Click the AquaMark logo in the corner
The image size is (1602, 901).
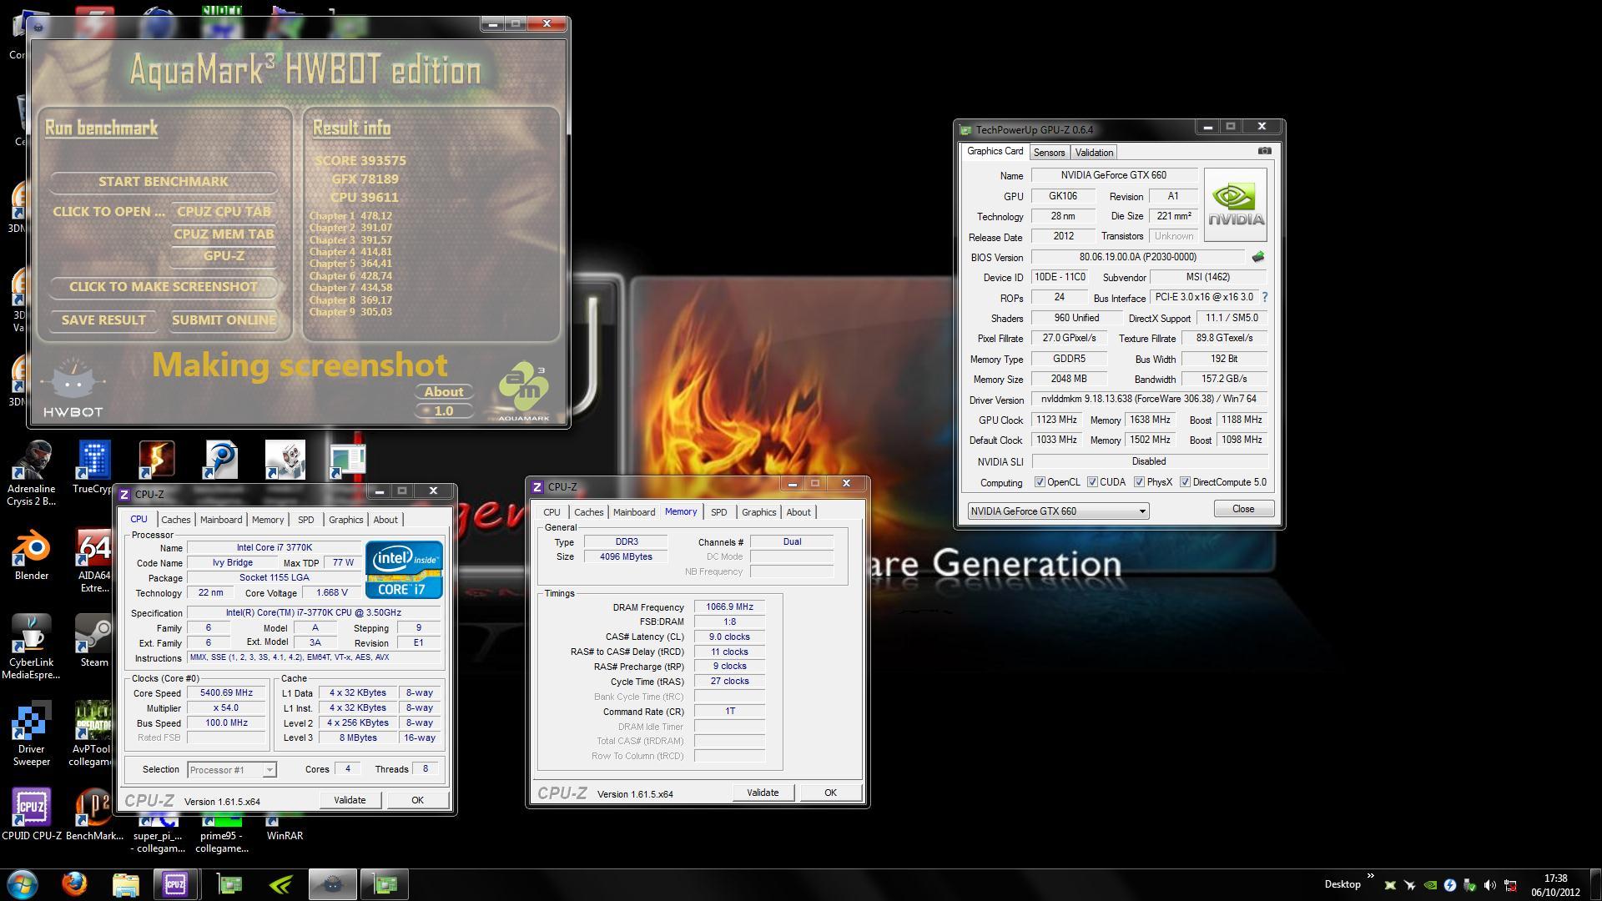pyautogui.click(x=524, y=390)
